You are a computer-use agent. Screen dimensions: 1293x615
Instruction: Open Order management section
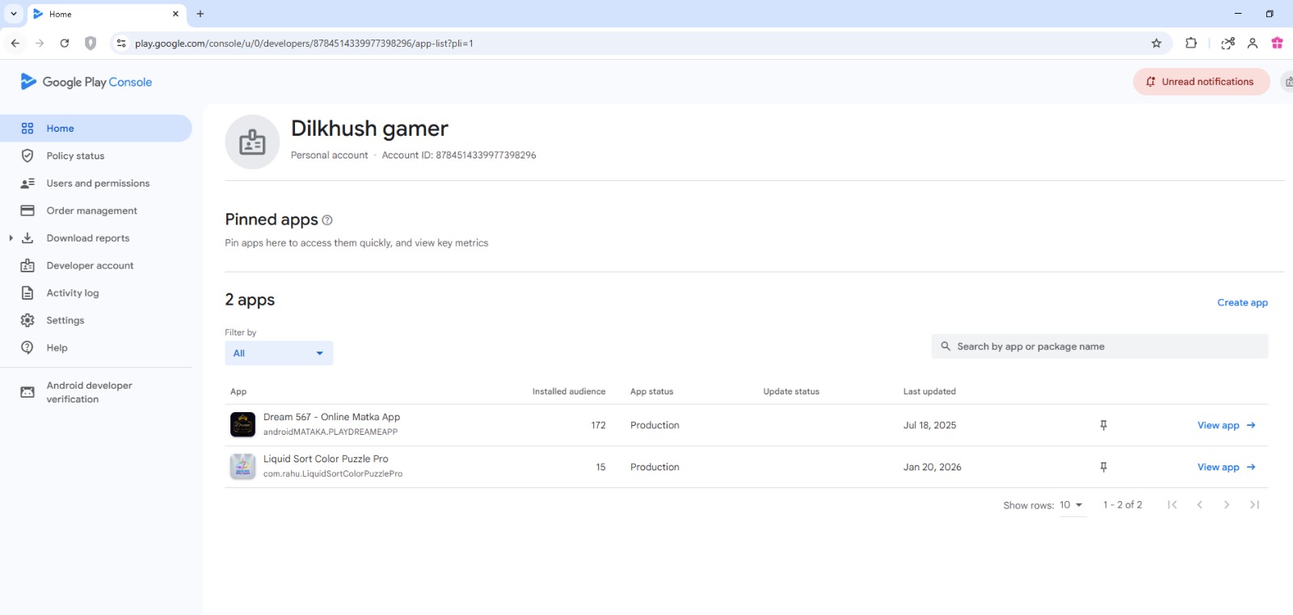(91, 211)
